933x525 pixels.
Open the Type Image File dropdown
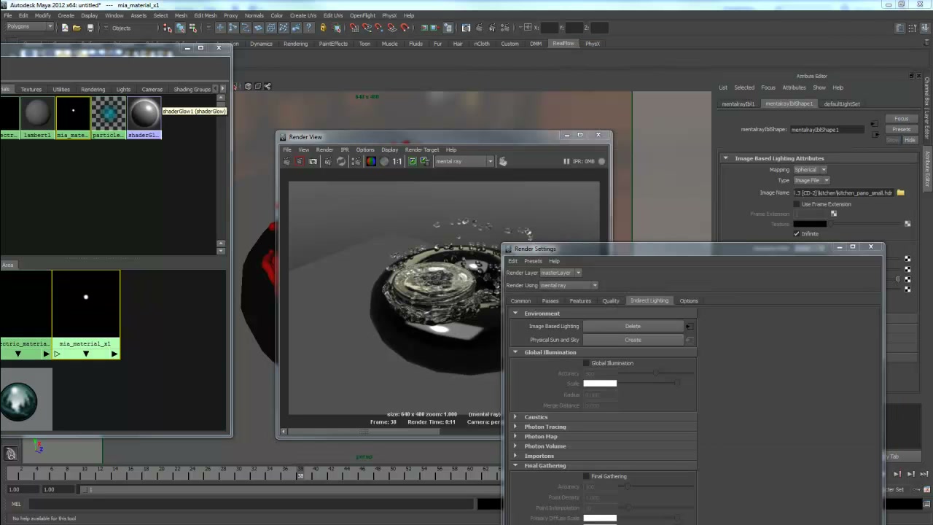point(812,180)
